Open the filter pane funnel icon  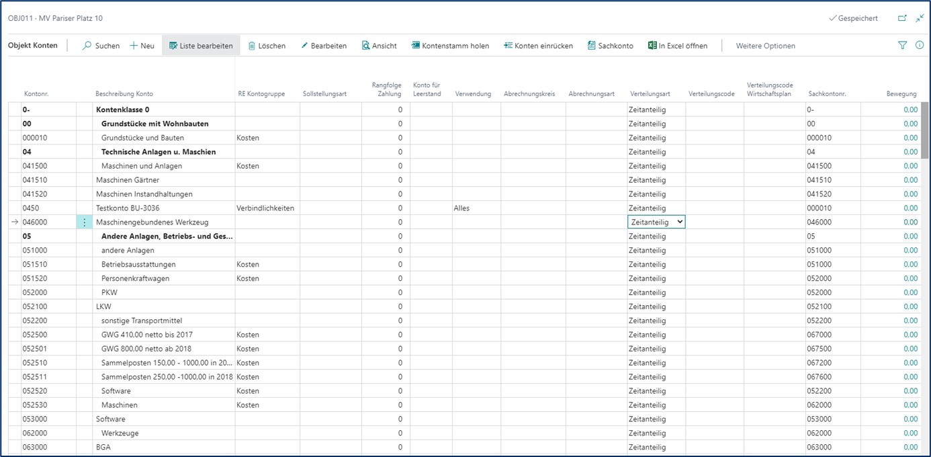coord(902,45)
